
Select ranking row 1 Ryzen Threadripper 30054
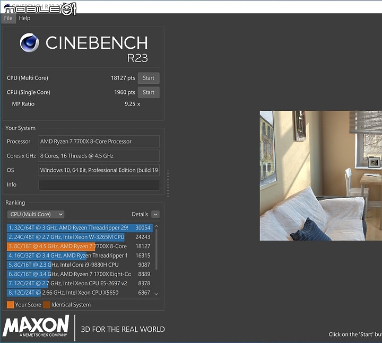pyautogui.click(x=80, y=228)
